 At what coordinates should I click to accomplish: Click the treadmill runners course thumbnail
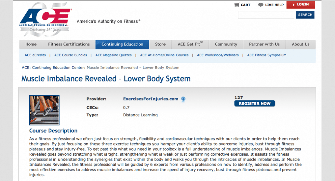tap(45, 110)
